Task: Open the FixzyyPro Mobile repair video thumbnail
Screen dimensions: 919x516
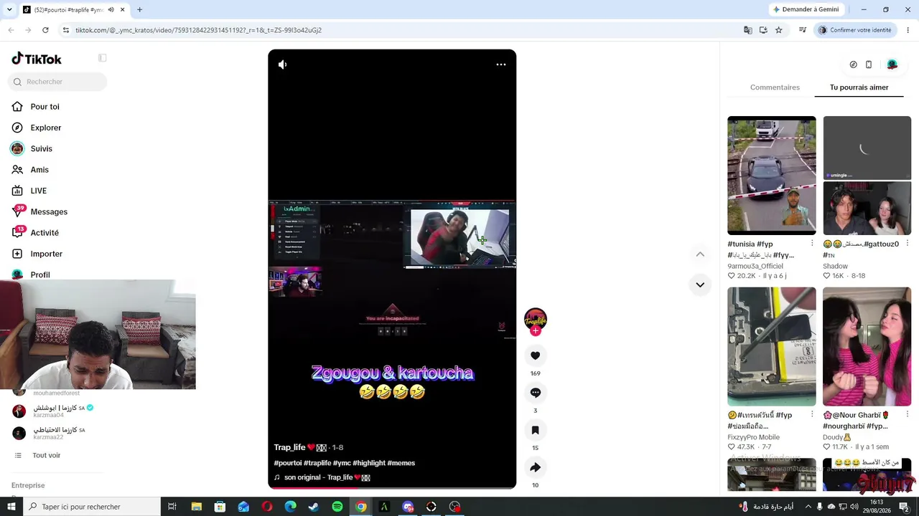Action: click(x=771, y=347)
